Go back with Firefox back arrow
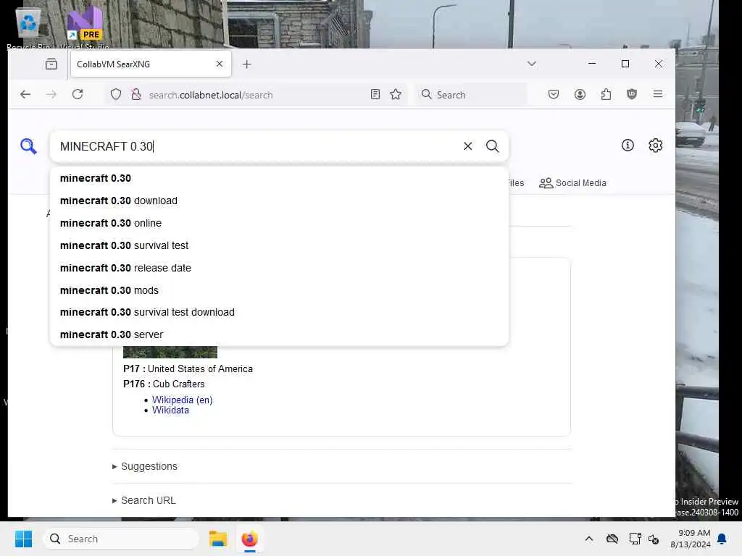The image size is (742, 556). click(25, 95)
